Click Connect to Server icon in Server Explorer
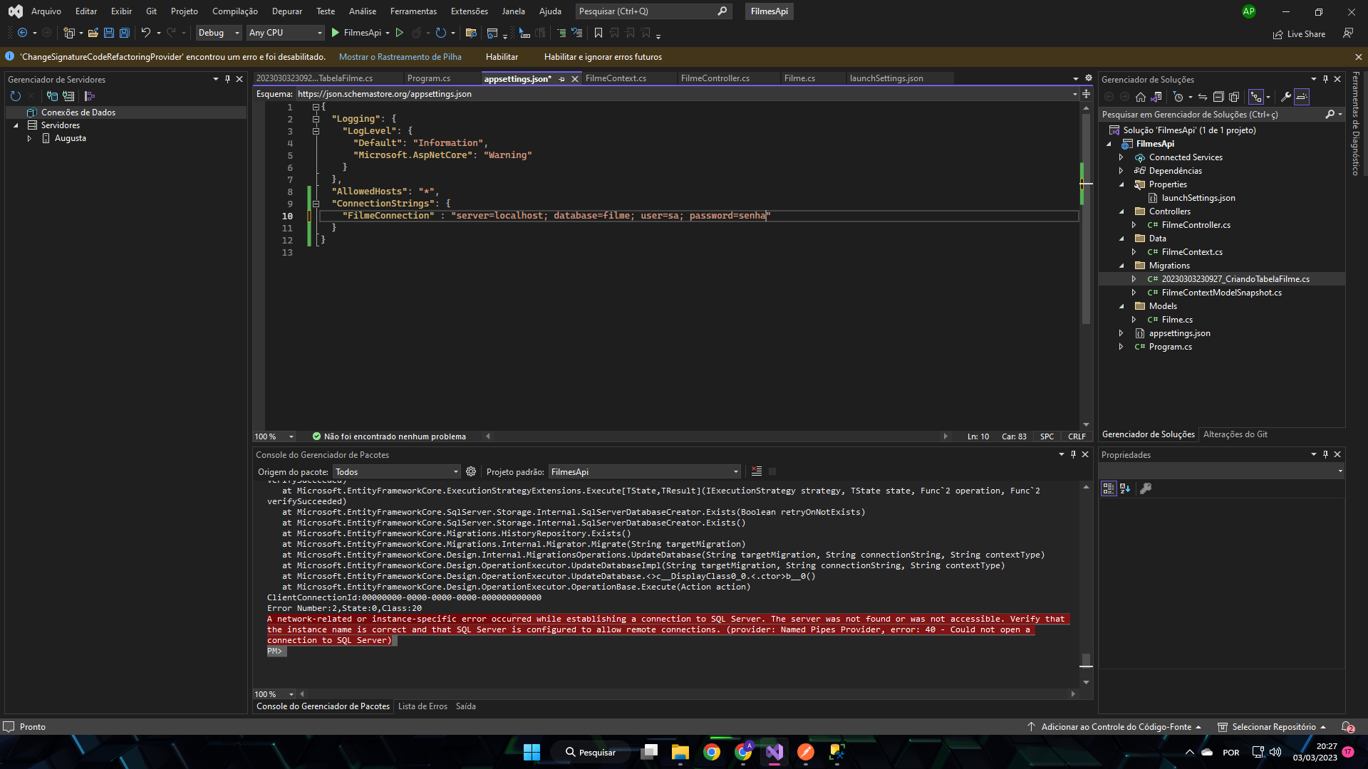The width and height of the screenshot is (1368, 769). coord(68,96)
